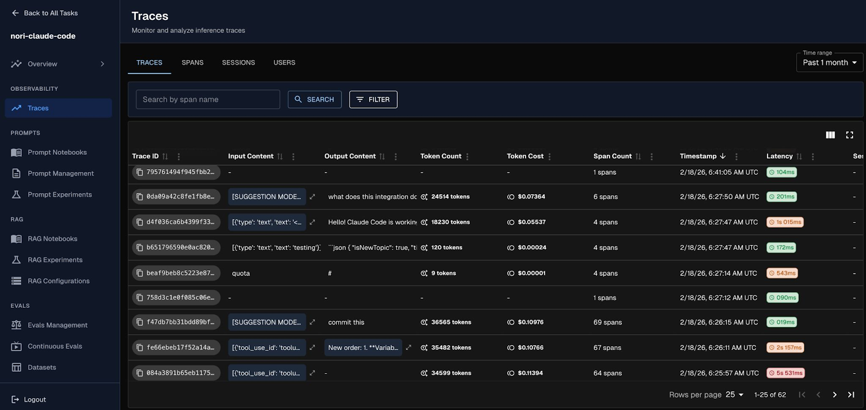Open Output Content column menu
This screenshot has height=410, width=866.
click(x=396, y=156)
